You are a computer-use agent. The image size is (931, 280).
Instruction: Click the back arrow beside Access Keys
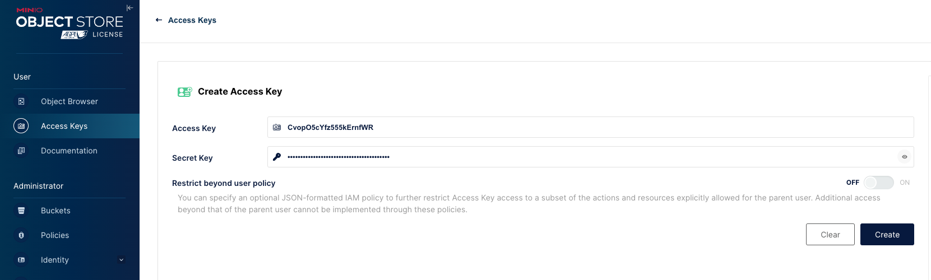point(159,20)
